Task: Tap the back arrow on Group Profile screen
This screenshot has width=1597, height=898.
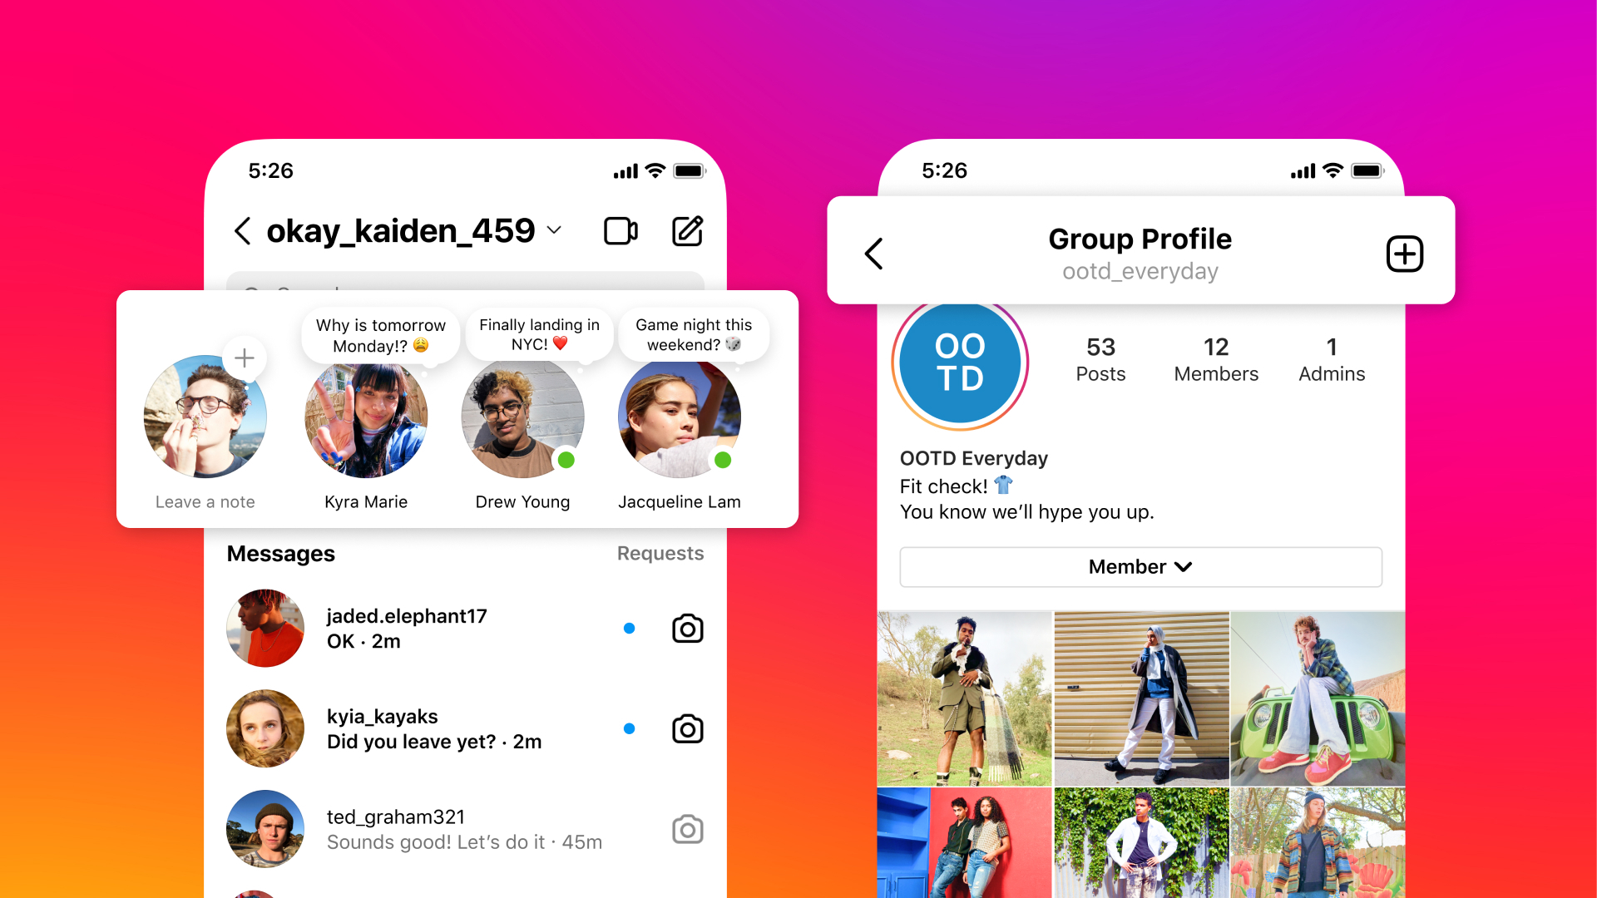Action: (x=877, y=254)
